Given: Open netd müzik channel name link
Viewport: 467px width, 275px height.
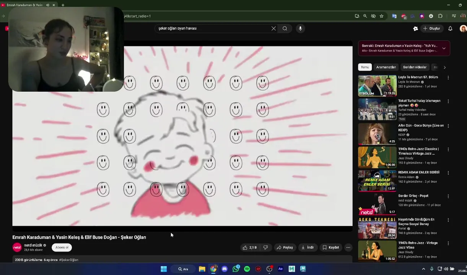Looking at the screenshot, I should (x=33, y=245).
